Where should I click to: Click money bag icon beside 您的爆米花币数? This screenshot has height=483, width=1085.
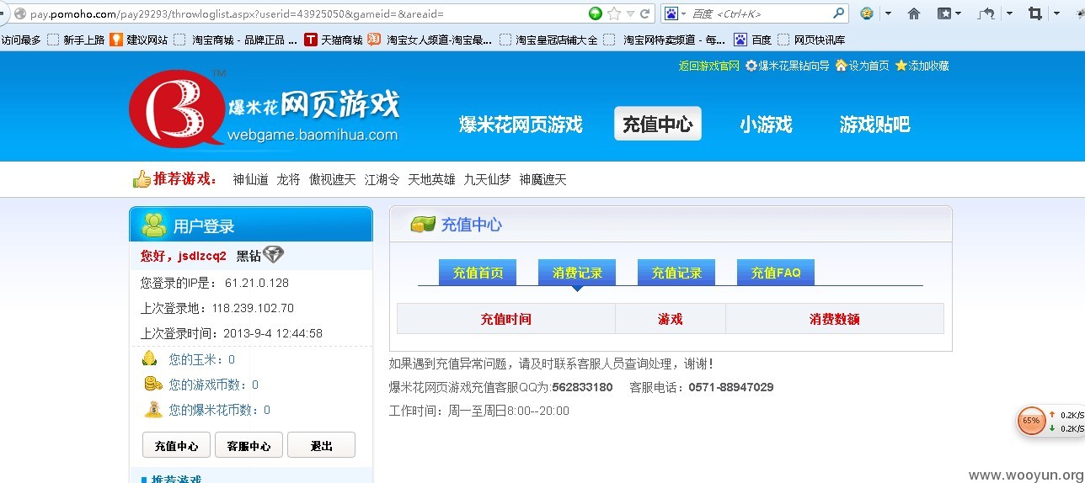152,410
